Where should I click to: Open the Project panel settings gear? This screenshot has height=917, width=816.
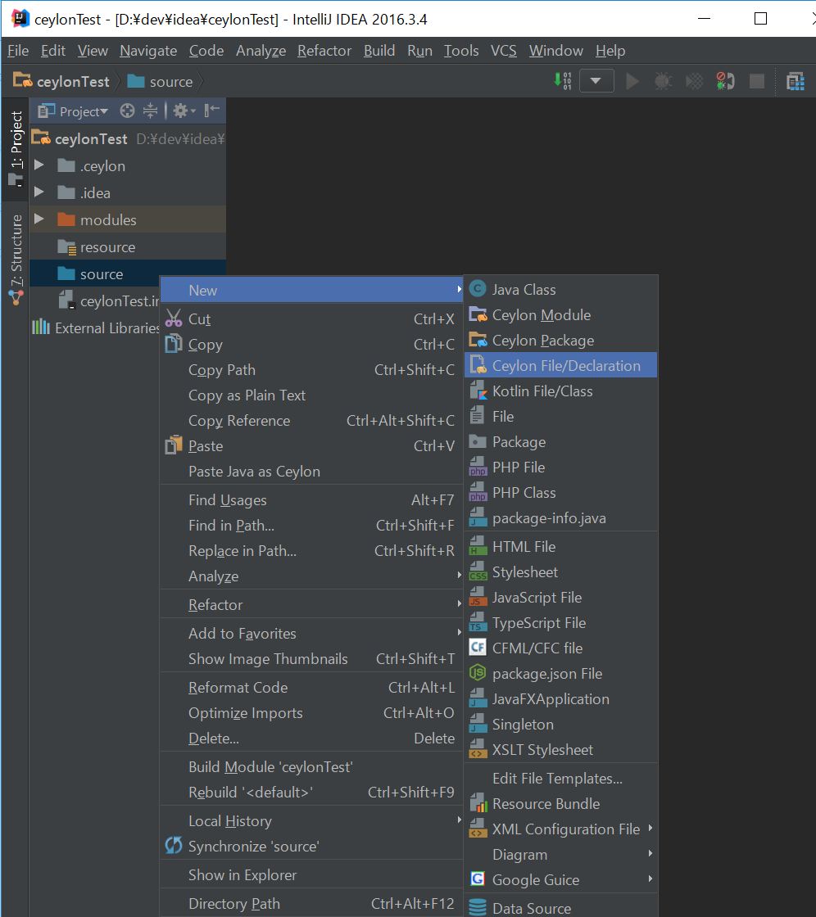184,111
